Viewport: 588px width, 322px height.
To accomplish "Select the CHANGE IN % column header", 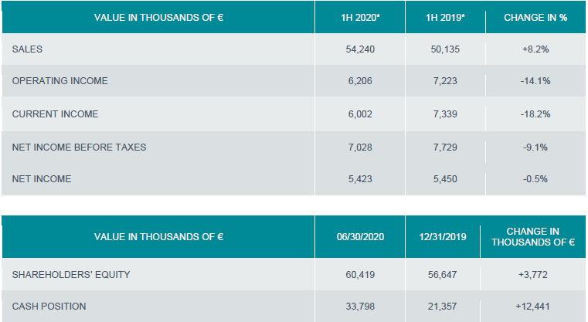I will (535, 17).
